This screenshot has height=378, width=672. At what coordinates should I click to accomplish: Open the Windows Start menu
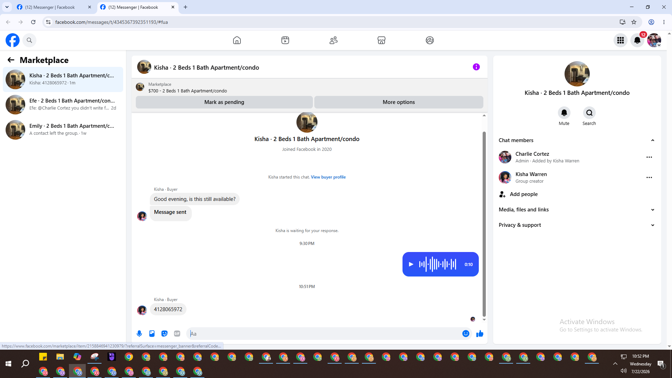click(8, 364)
